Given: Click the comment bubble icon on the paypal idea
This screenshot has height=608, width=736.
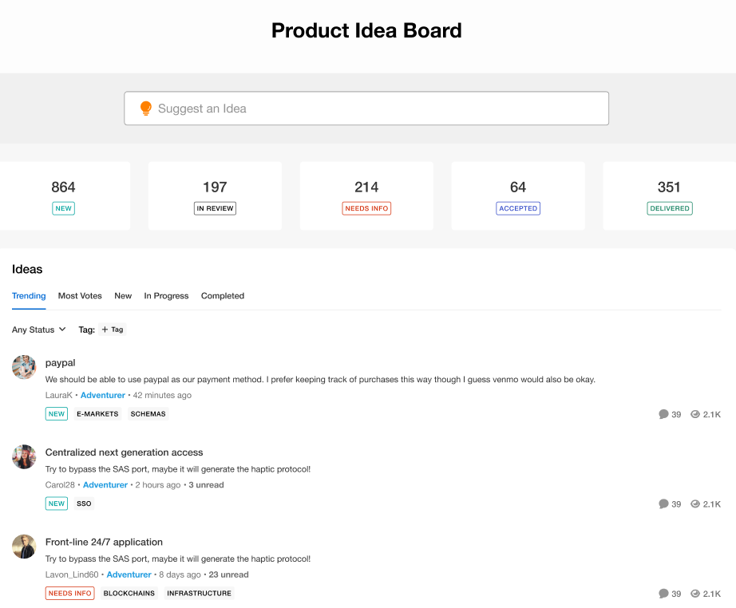Looking at the screenshot, I should tap(663, 414).
